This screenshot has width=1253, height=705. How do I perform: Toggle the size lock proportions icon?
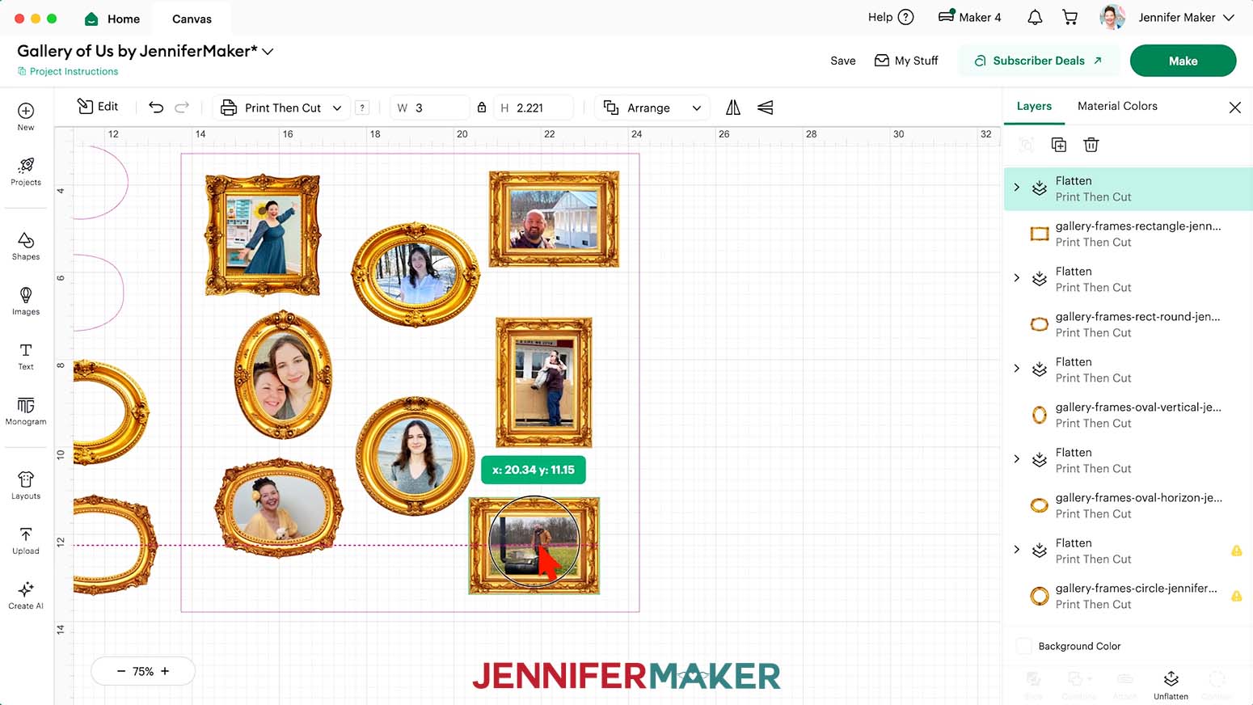click(x=482, y=108)
